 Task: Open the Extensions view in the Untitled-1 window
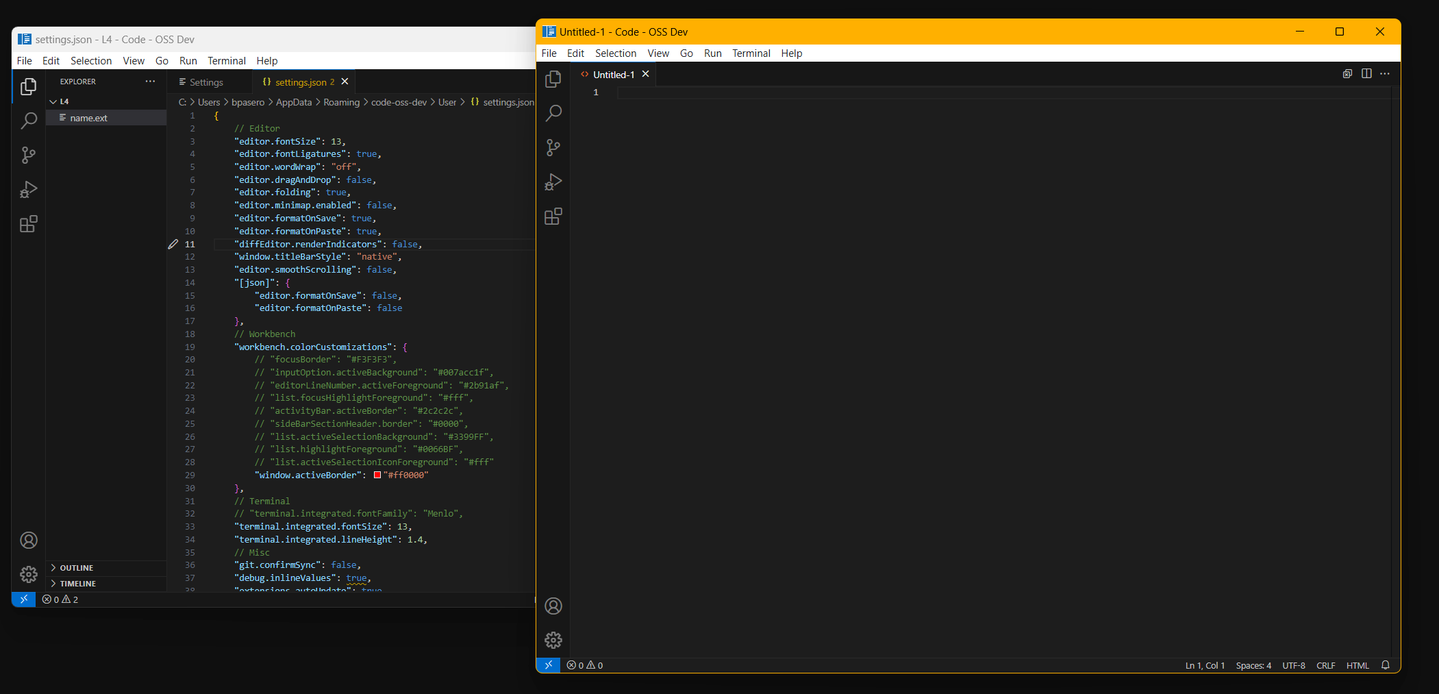click(553, 216)
